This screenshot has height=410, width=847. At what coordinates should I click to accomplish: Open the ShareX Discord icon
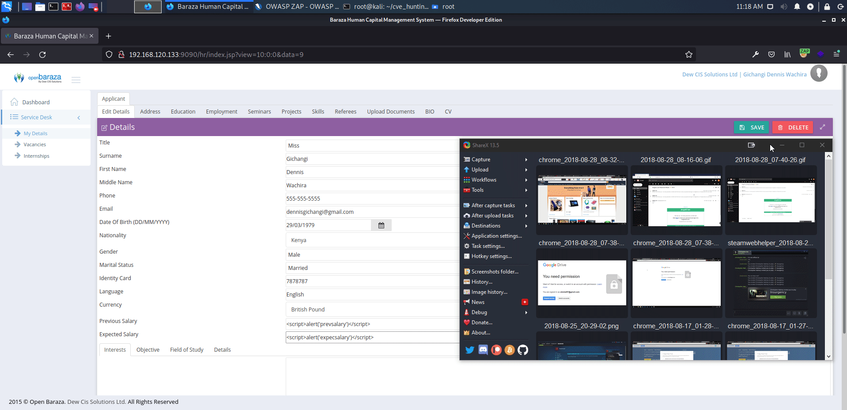coord(483,350)
